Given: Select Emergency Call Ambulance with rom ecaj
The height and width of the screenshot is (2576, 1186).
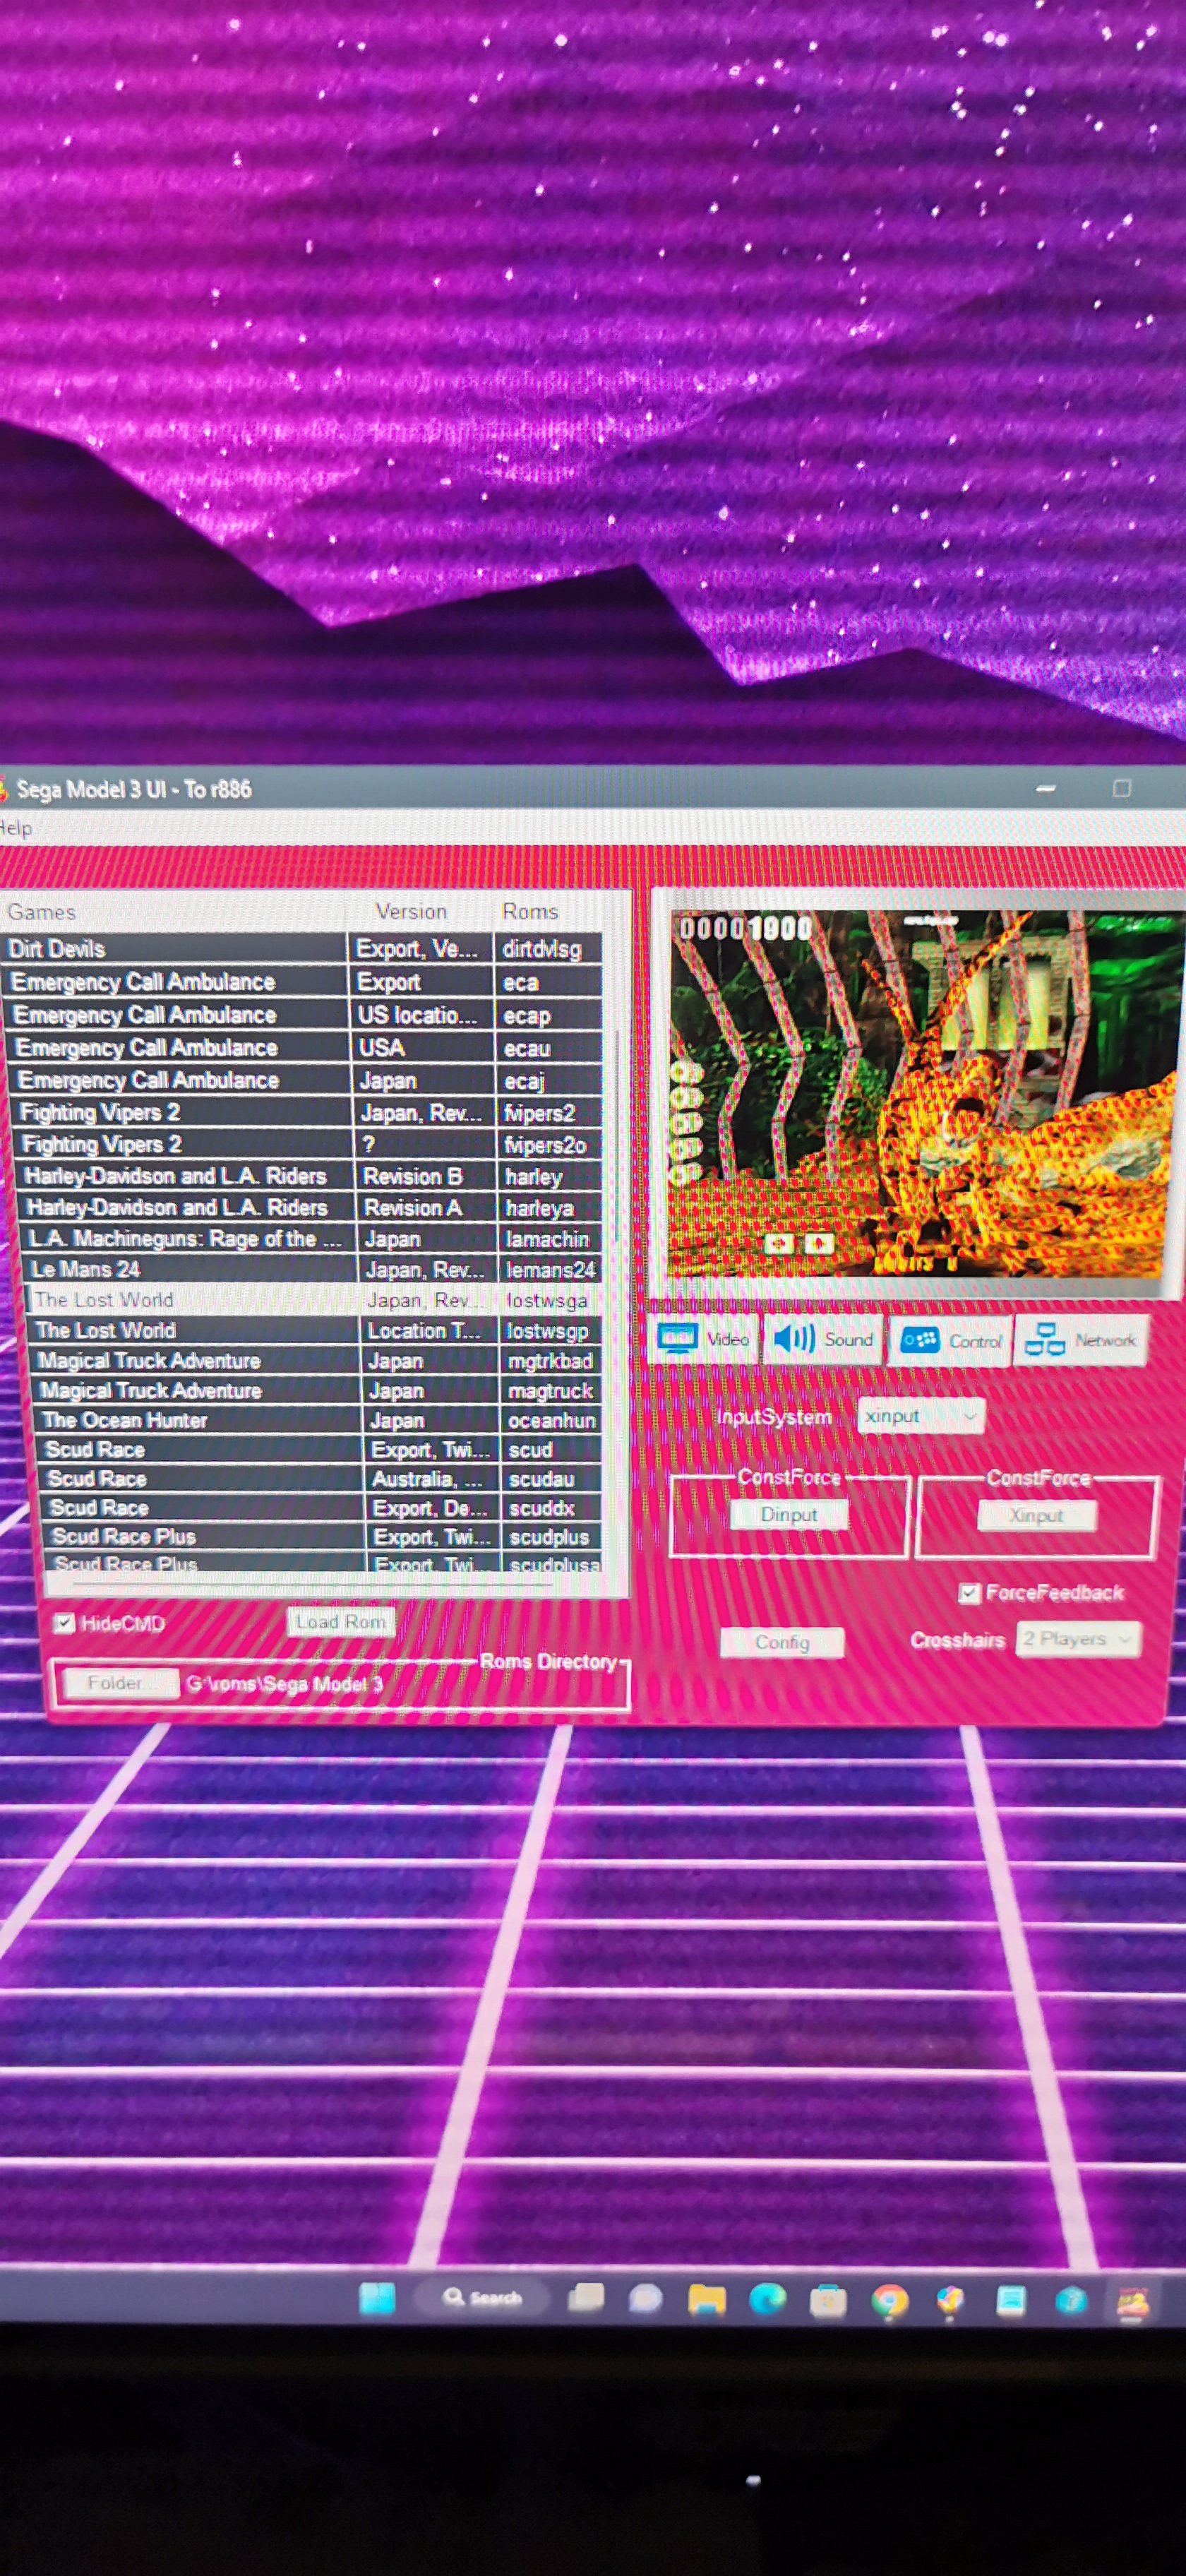Looking at the screenshot, I should click(x=306, y=1080).
